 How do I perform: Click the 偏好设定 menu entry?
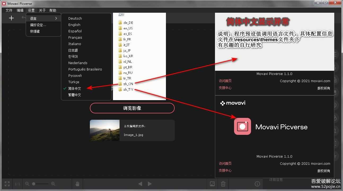coord(38,25)
